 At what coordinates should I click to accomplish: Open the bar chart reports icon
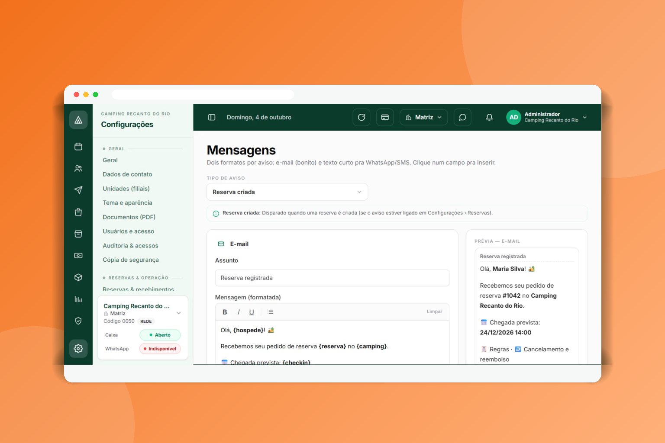click(78, 299)
